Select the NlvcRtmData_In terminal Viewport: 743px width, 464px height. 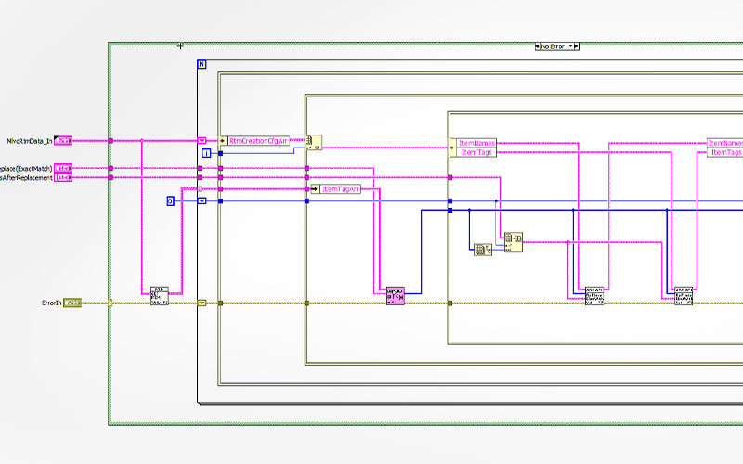[x=62, y=140]
